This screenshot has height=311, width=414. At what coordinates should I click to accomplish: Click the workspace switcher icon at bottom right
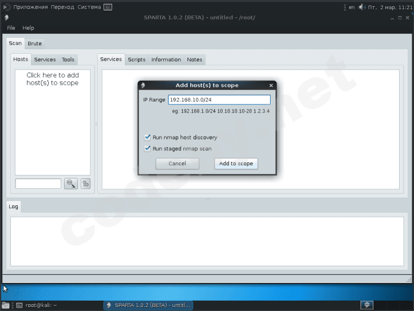point(367,305)
